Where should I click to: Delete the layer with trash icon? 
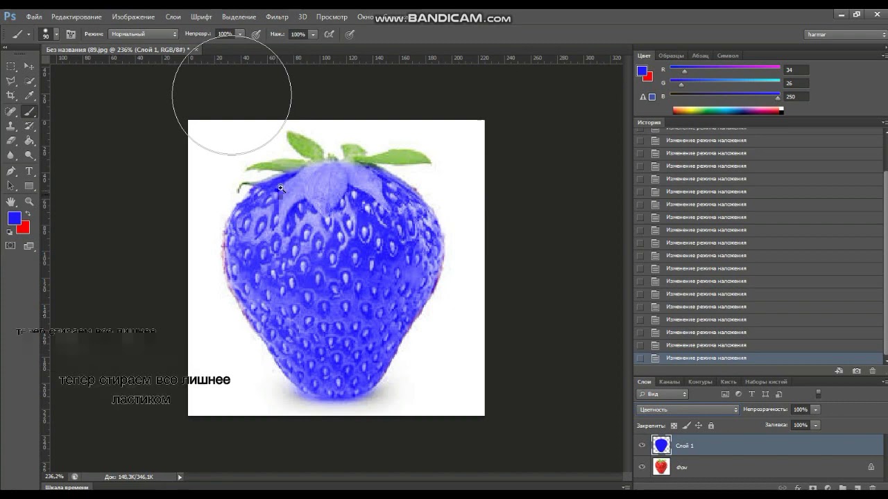coord(873,489)
